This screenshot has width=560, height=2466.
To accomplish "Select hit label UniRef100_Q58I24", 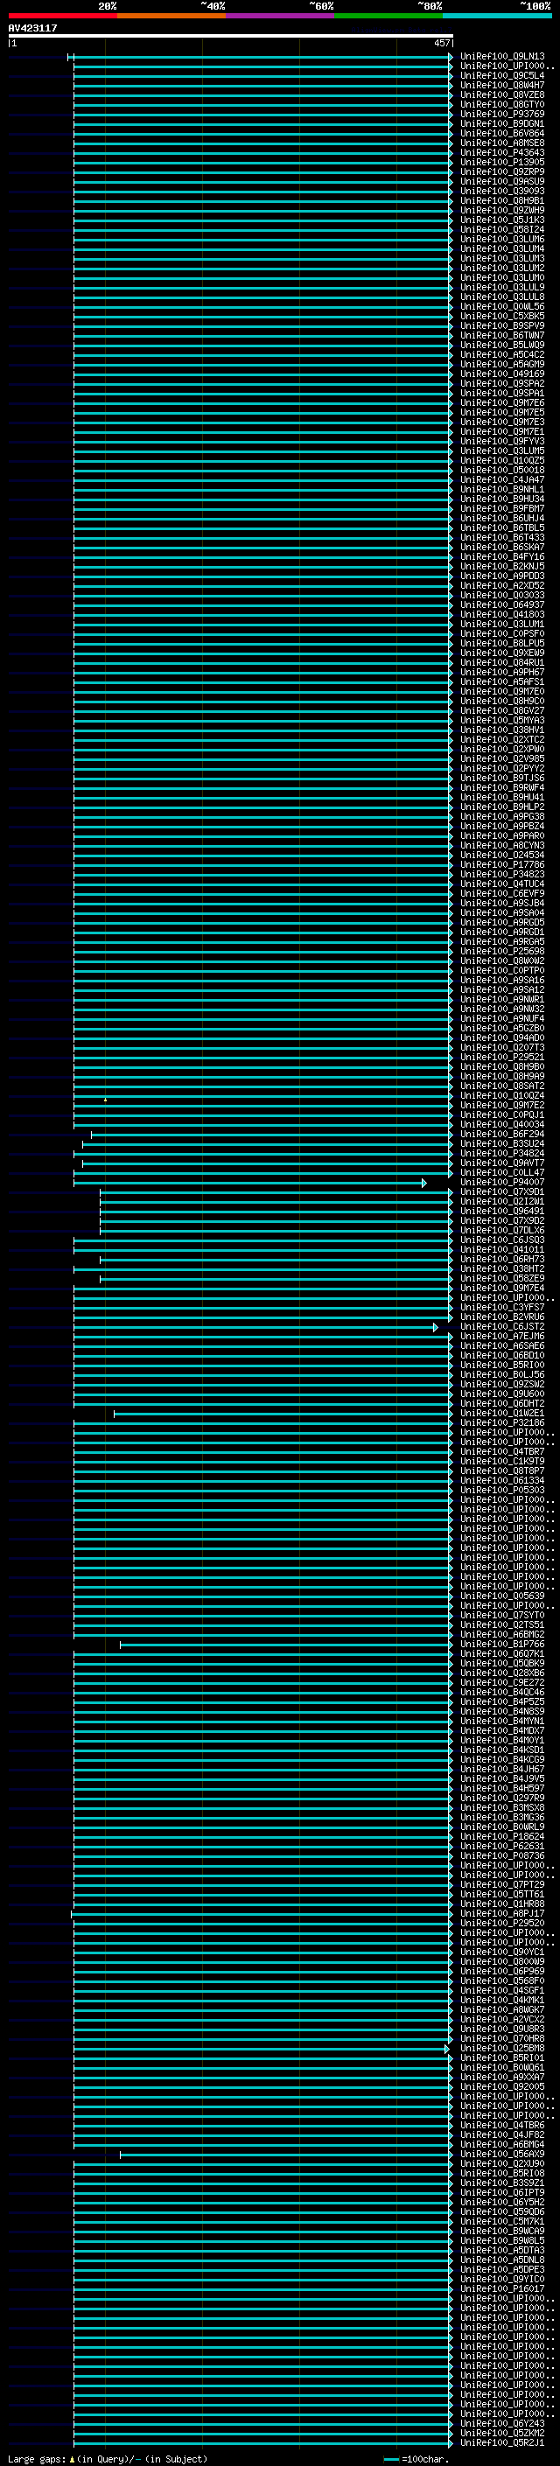I will click(502, 230).
